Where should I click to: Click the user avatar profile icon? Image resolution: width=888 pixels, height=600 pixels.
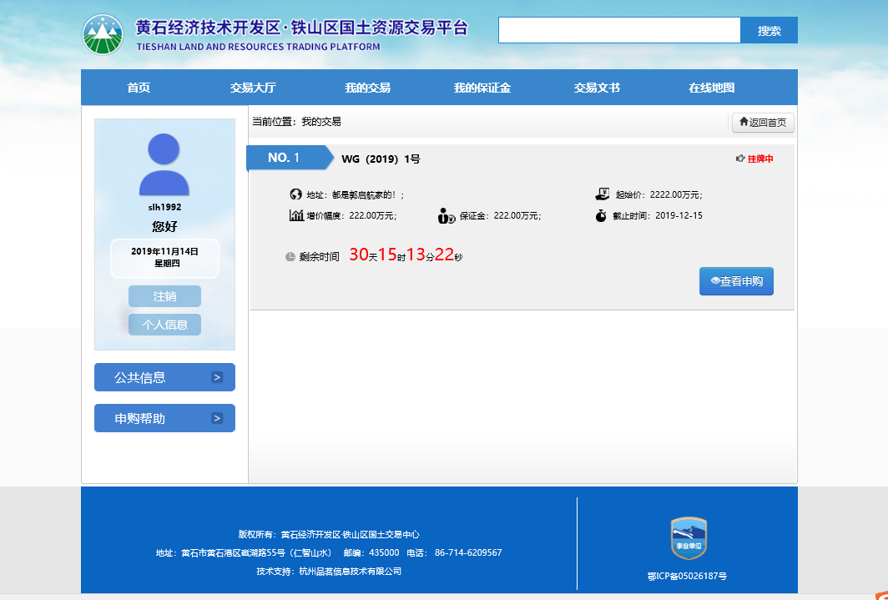pos(164,164)
